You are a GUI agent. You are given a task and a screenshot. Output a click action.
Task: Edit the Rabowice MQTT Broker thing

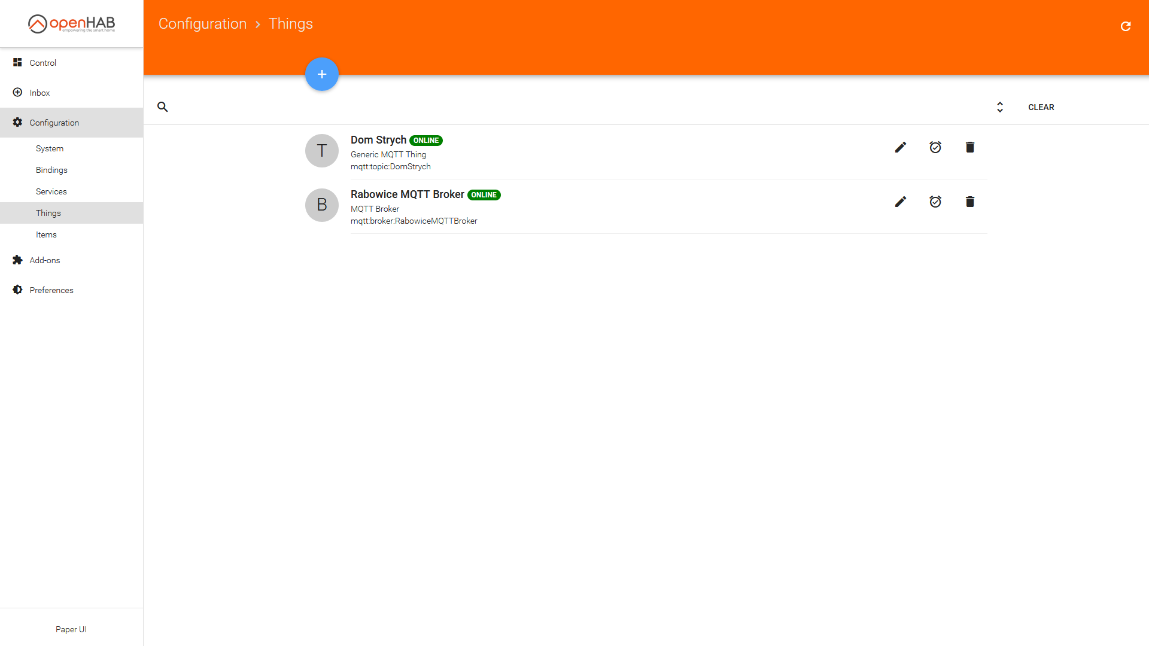pos(901,202)
